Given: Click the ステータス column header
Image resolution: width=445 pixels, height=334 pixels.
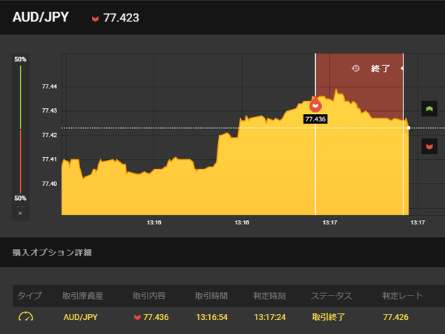Looking at the screenshot, I should click(332, 295).
